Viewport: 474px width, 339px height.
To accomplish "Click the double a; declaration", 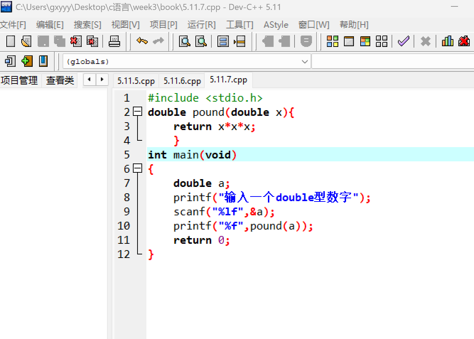I will pyautogui.click(x=202, y=183).
